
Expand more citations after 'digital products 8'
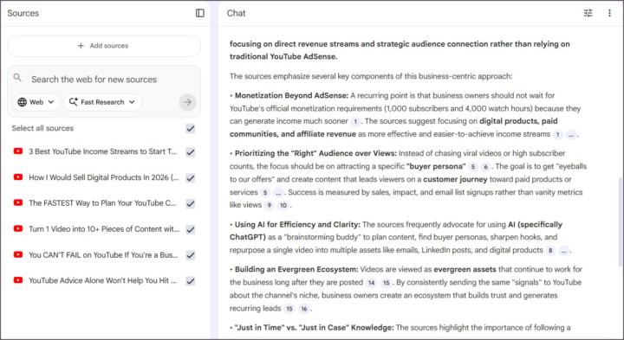[x=564, y=251]
